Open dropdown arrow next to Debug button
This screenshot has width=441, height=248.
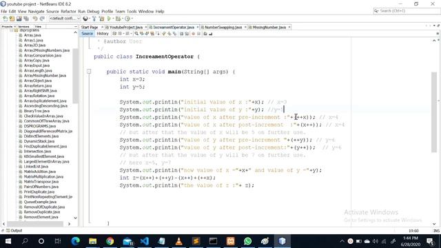pyautogui.click(x=123, y=19)
